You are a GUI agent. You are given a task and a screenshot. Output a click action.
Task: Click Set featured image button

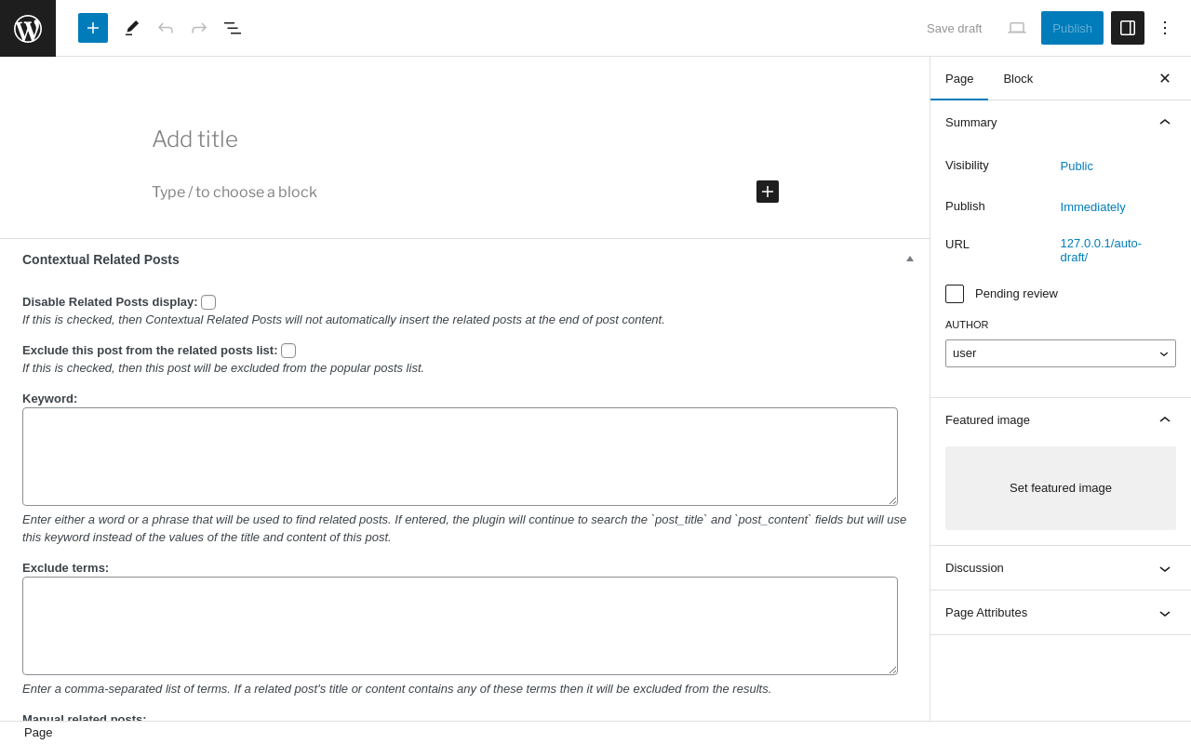[x=1061, y=488]
